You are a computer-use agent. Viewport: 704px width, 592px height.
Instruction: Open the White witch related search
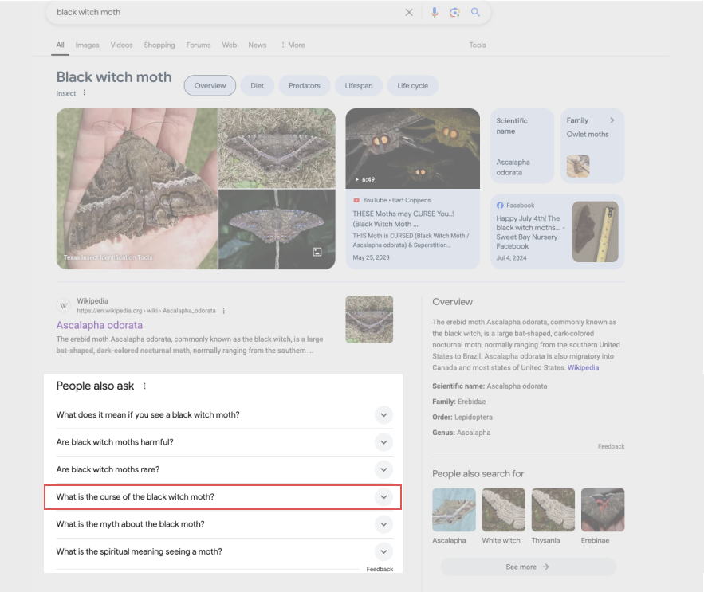[x=503, y=510]
